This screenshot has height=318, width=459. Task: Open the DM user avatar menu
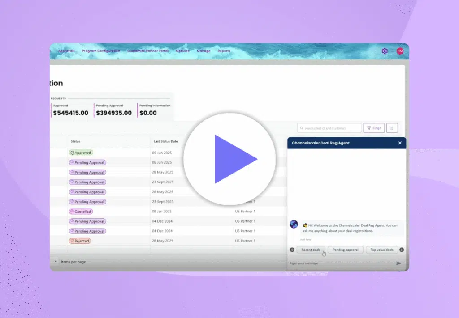400,51
